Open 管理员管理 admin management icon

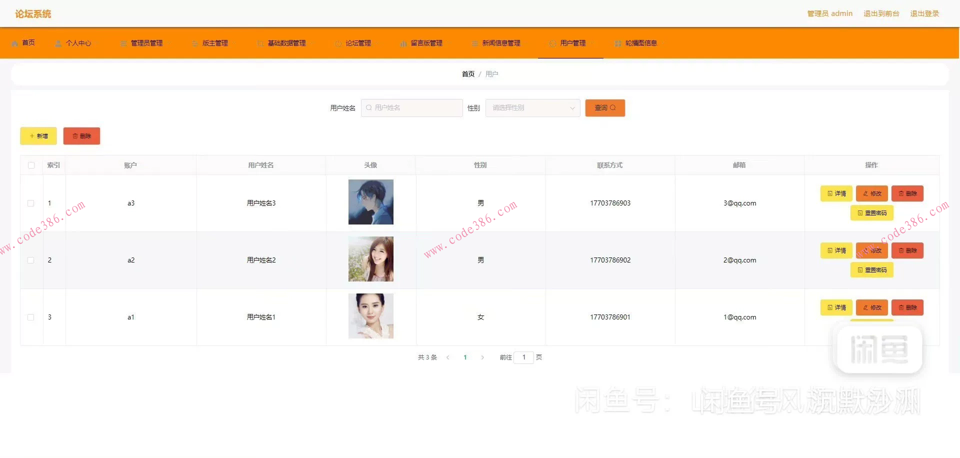123,43
